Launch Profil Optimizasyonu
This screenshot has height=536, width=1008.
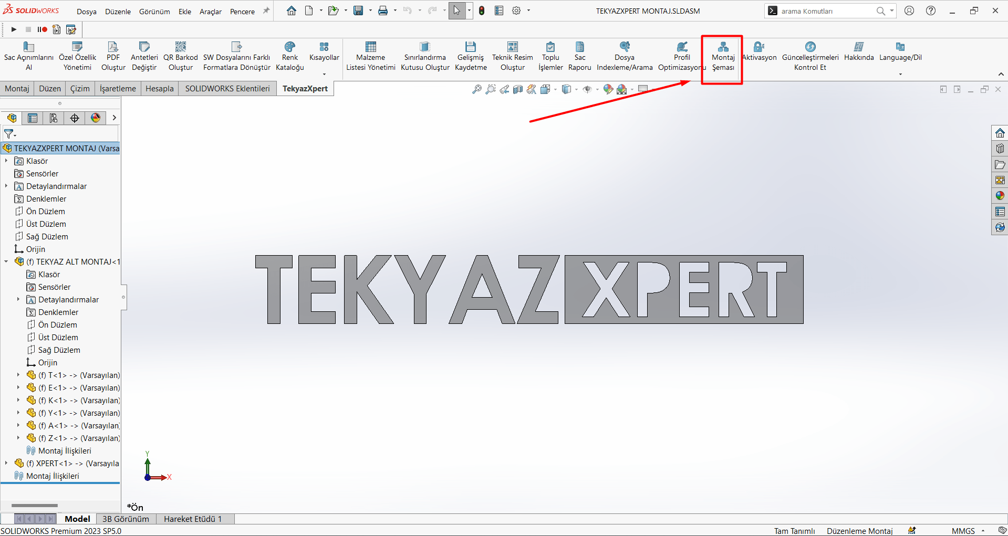682,56
